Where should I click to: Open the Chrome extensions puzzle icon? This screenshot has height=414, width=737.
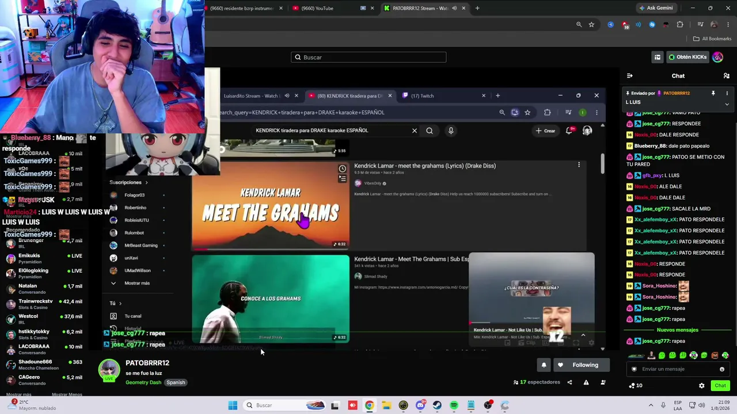click(680, 25)
